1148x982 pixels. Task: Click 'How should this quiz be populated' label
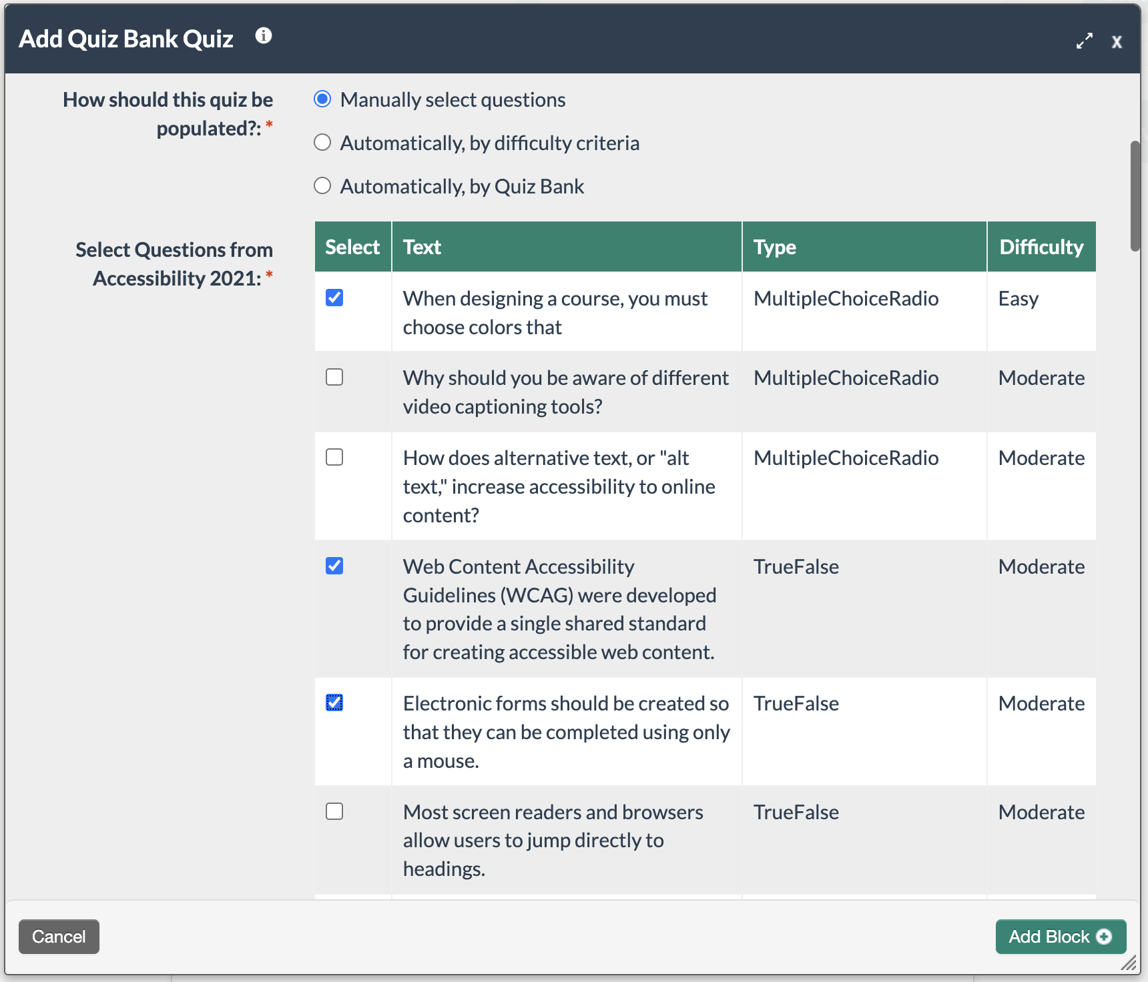pos(168,114)
